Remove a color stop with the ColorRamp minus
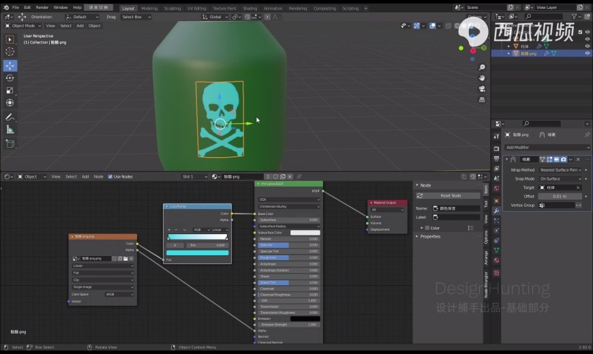The width and height of the screenshot is (593, 354). (176, 229)
